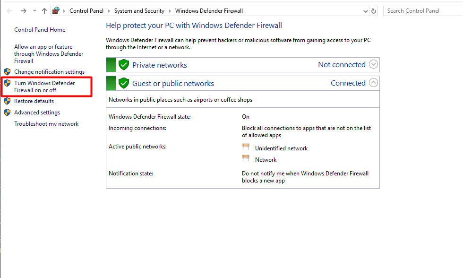Click Connected status text

click(348, 83)
